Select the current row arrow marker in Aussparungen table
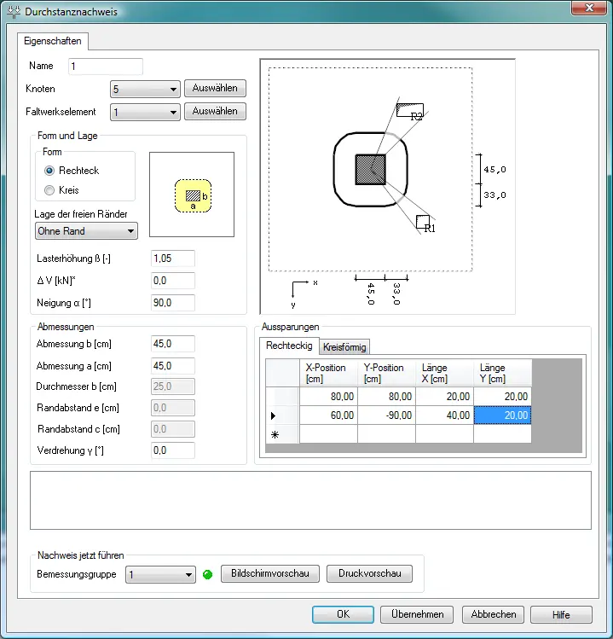The image size is (613, 639). tap(274, 415)
